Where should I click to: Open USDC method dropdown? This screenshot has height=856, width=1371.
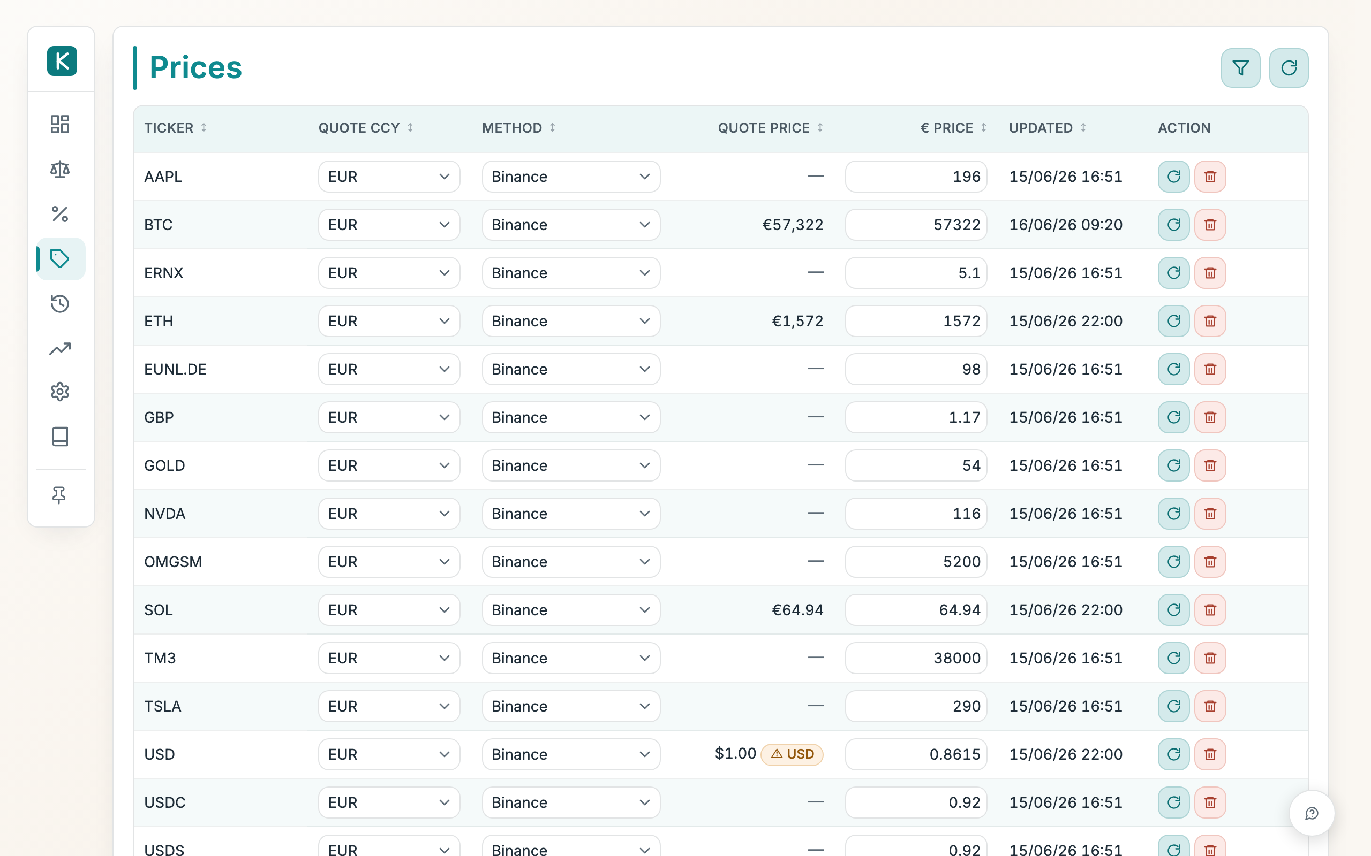coord(571,802)
